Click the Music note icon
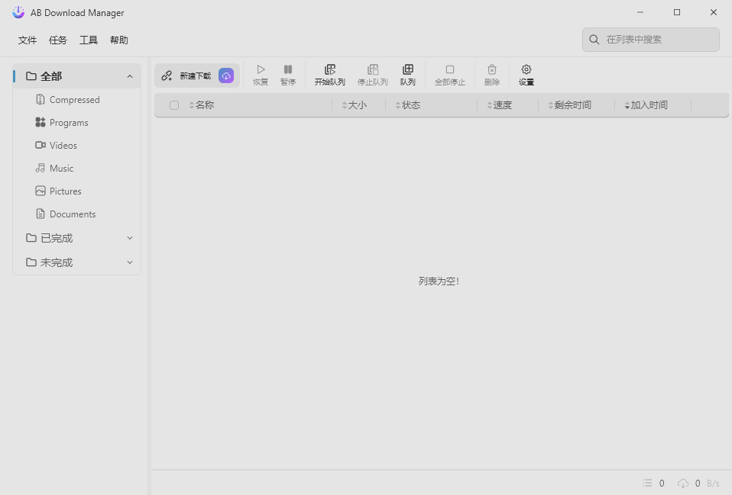This screenshot has height=495, width=732. click(40, 168)
